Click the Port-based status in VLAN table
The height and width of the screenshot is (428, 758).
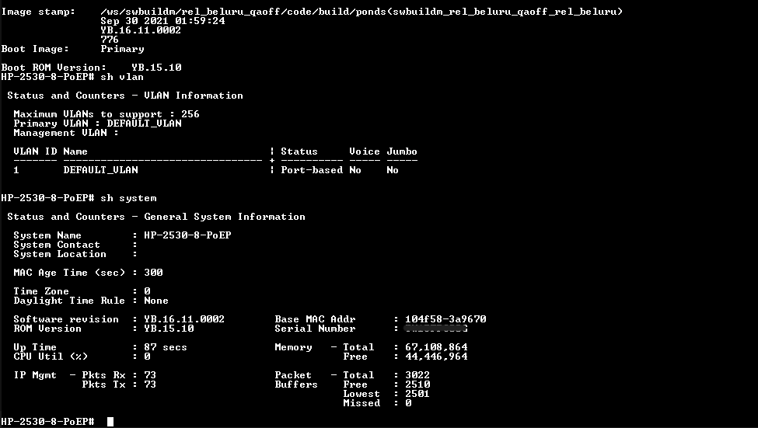[x=311, y=170]
